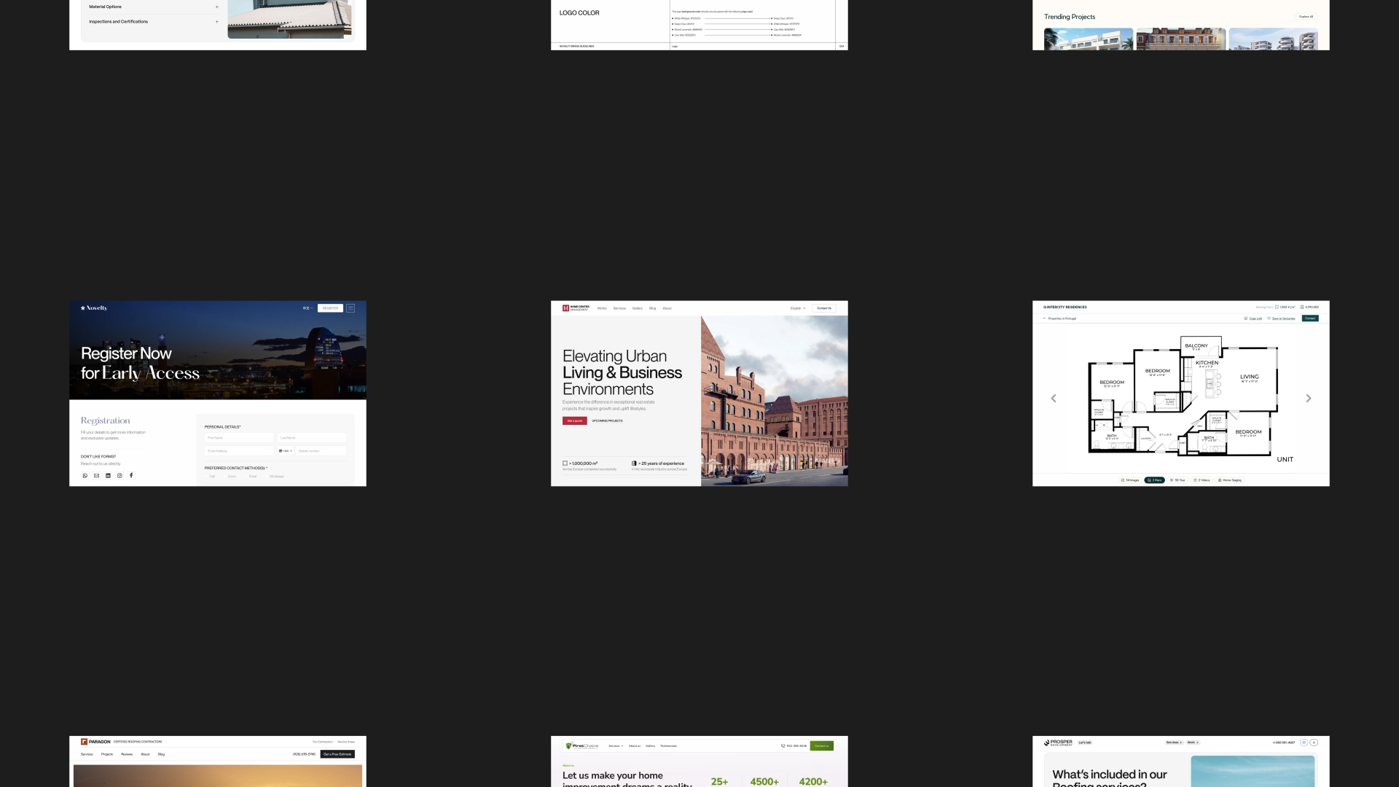Open the Instagram icon on Novelty page
1399x787 pixels.
[x=120, y=476]
